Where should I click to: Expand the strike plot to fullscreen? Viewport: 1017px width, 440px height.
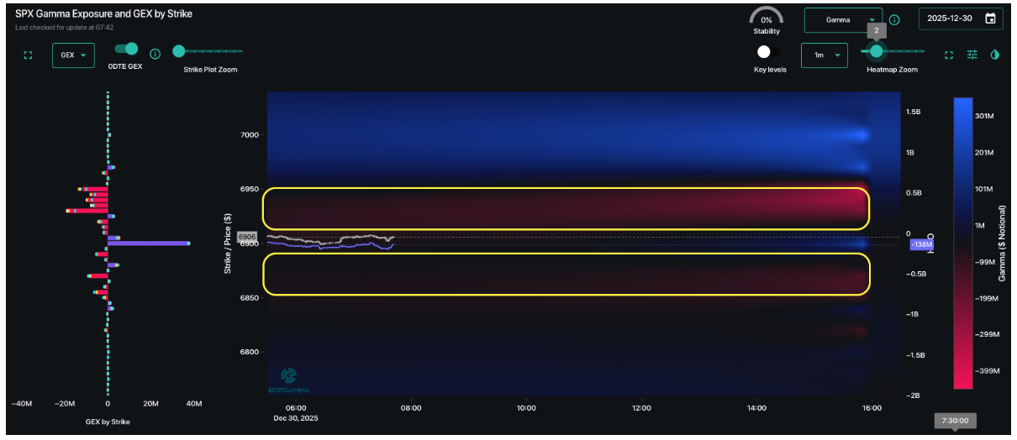click(28, 55)
